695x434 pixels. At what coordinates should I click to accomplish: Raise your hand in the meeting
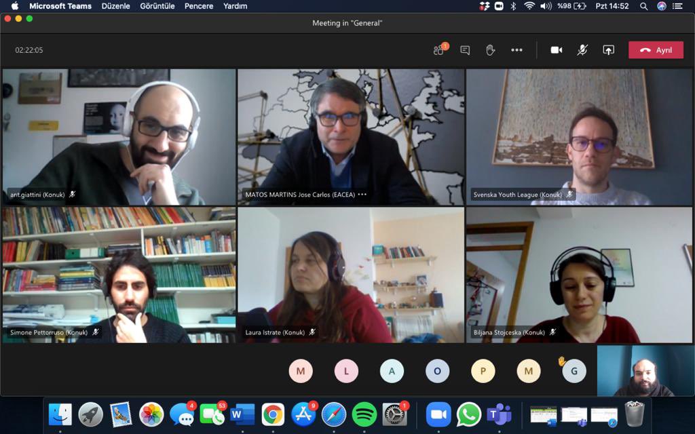click(x=490, y=50)
